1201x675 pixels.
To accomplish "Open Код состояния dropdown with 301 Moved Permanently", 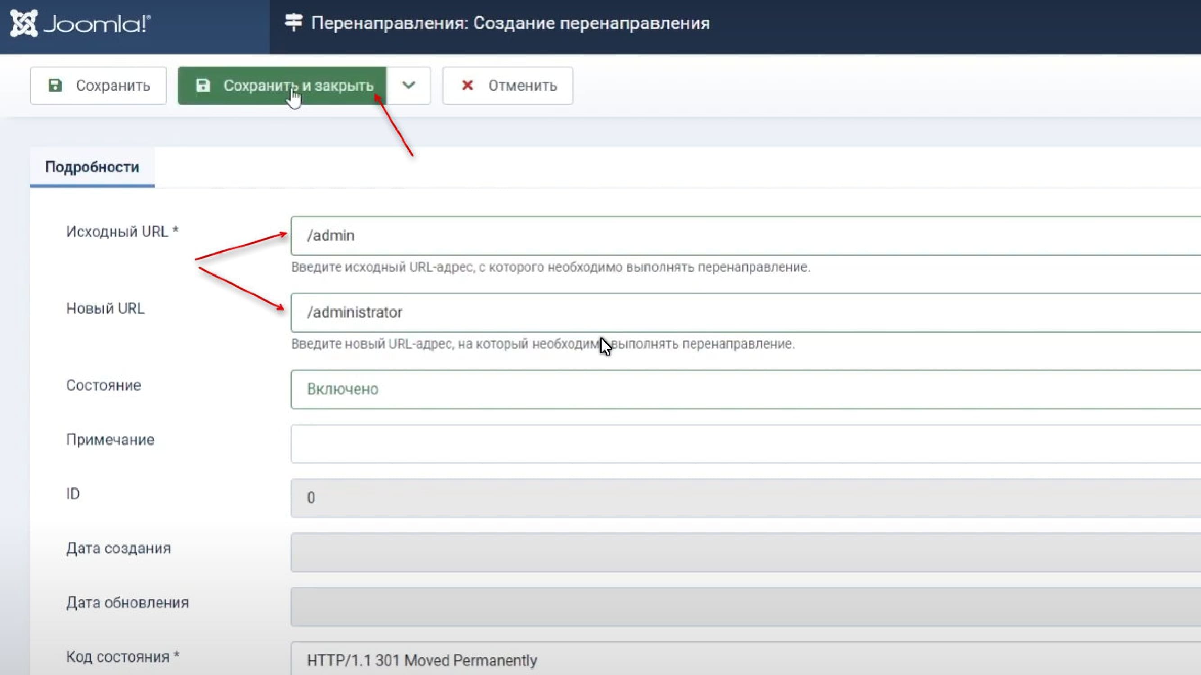I will point(746,659).
